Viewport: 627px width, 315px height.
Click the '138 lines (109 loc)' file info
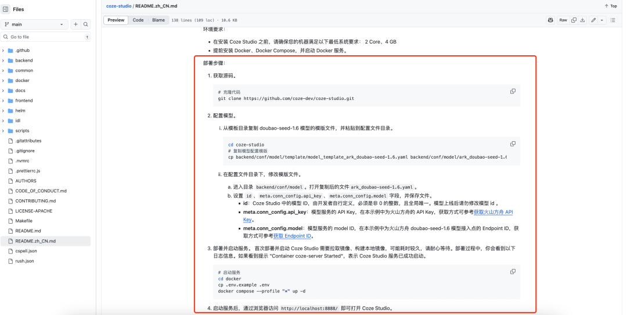[193, 20]
